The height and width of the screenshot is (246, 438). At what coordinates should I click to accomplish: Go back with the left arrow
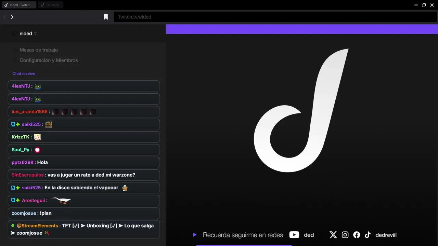click(5, 17)
